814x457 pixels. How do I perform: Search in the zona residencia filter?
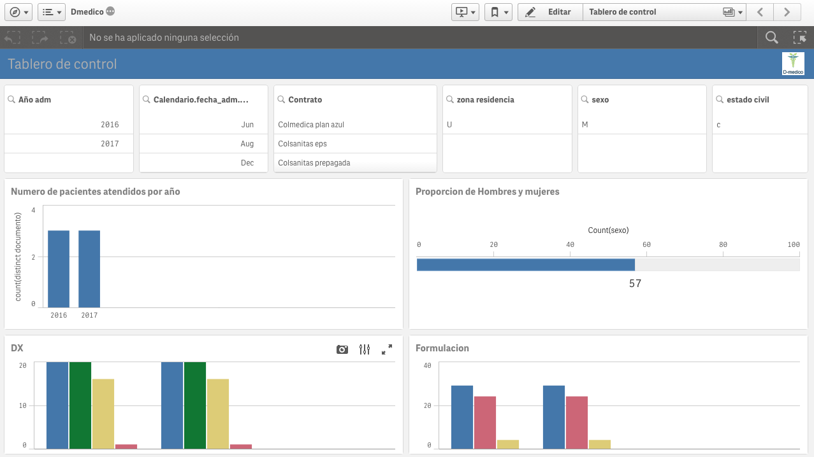coord(450,100)
